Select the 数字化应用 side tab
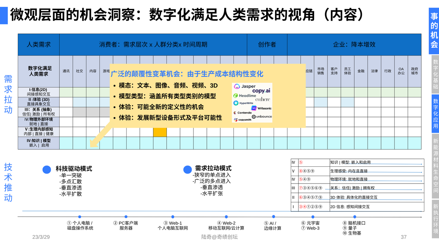This screenshot has height=247, width=439. [x=435, y=114]
